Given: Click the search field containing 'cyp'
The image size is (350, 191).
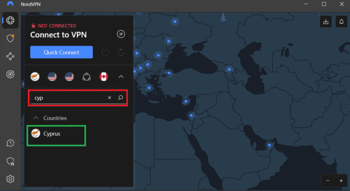Looking at the screenshot, I should pos(68,98).
